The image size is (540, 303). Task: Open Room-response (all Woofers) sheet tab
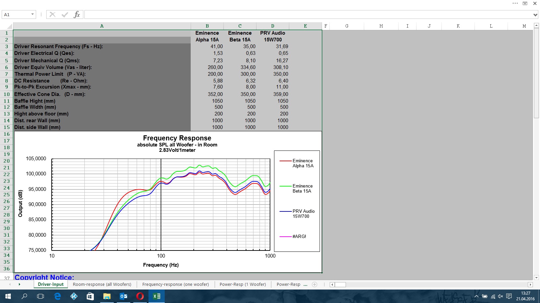[102, 284]
